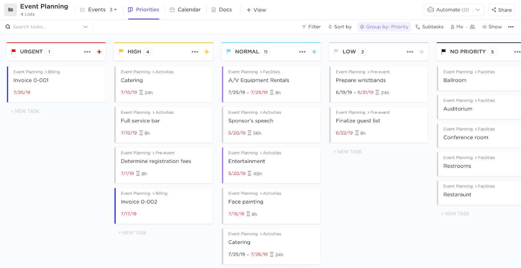This screenshot has height=268, width=521.
Task: Click the Event Planning title
Action: click(44, 6)
